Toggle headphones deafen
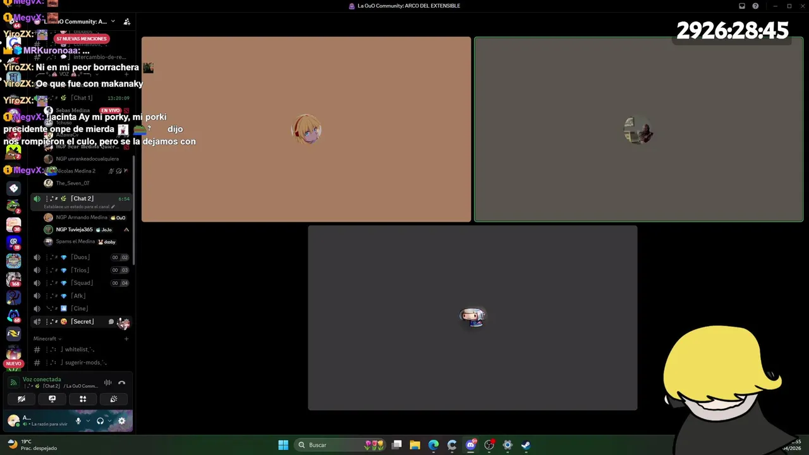 [100, 421]
